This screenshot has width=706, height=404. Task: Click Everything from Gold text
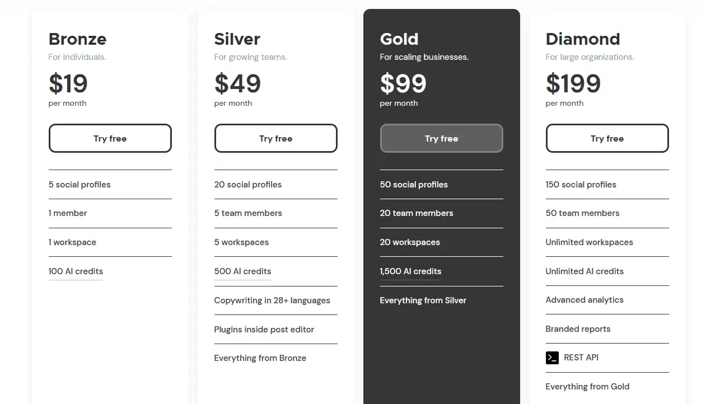click(x=587, y=387)
